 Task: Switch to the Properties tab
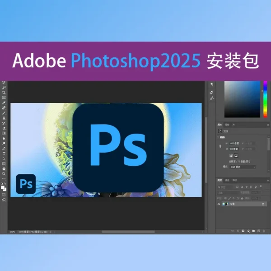point(220,125)
